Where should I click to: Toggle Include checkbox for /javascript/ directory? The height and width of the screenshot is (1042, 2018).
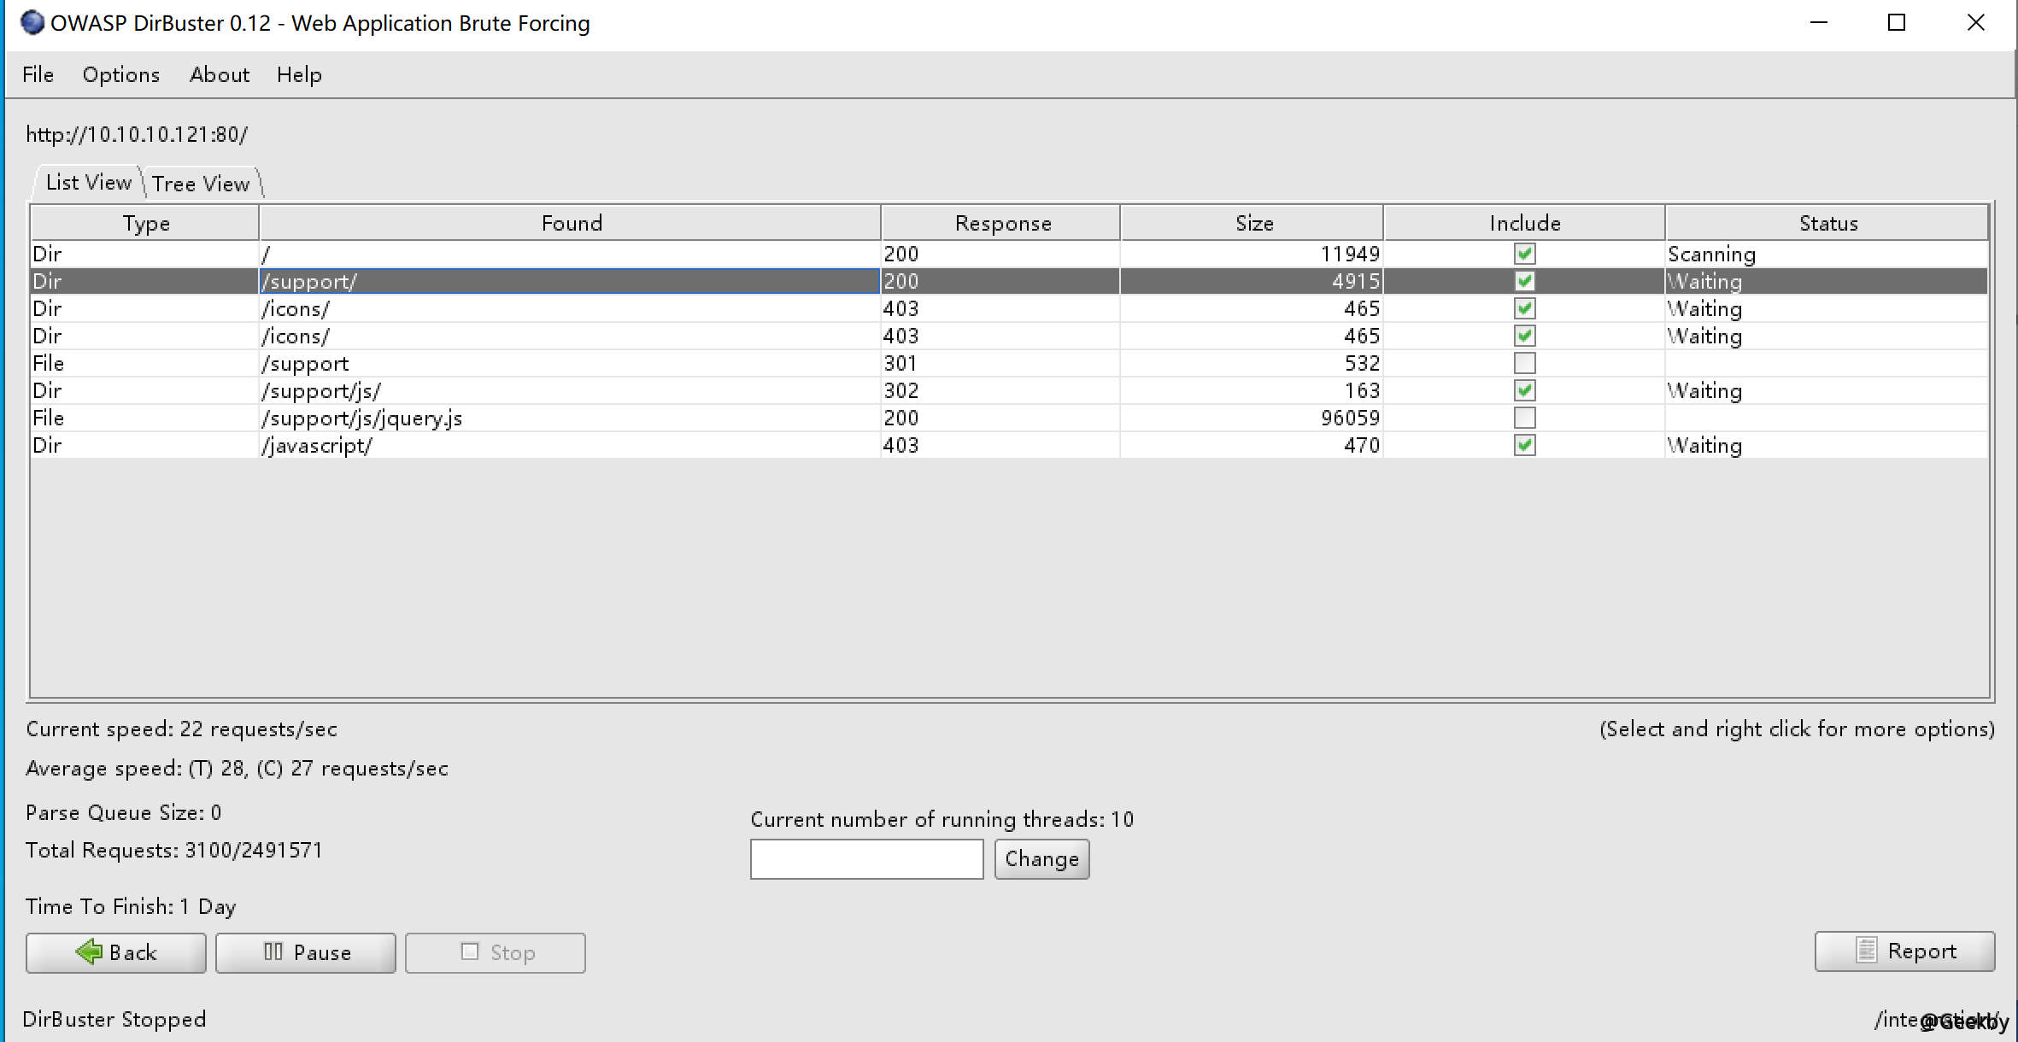(x=1524, y=445)
